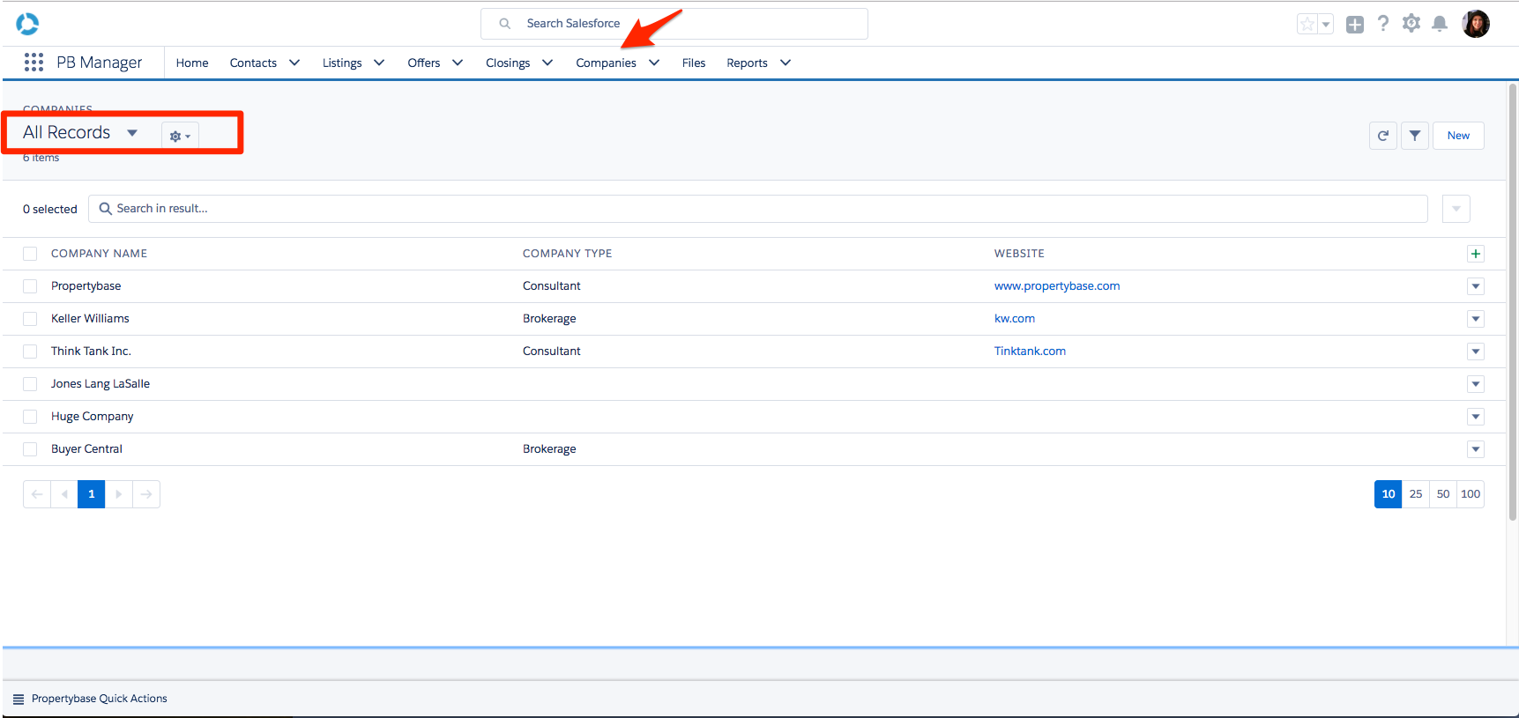The image size is (1519, 718).
Task: Click the list view controls gear icon
Action: point(180,136)
